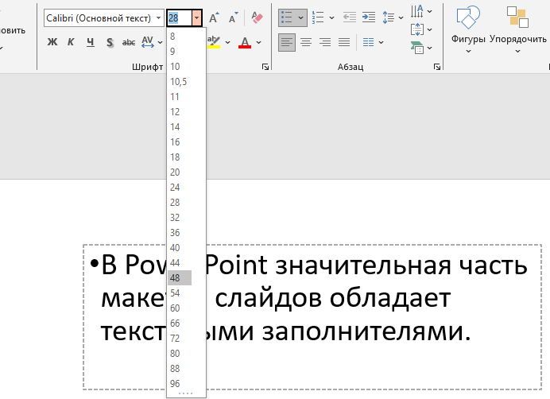
Task: Collapse the font size dropdown arrow
Action: tap(197, 18)
